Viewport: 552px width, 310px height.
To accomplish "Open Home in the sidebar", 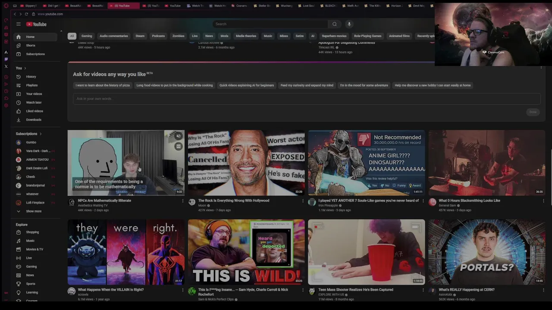I will click(x=35, y=37).
